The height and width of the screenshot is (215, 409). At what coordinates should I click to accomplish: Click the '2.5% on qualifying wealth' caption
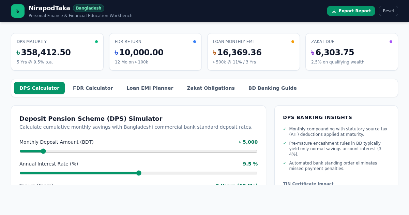click(338, 62)
